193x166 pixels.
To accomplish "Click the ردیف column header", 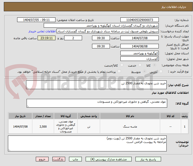I will pyautogui.click(x=185, y=116).
